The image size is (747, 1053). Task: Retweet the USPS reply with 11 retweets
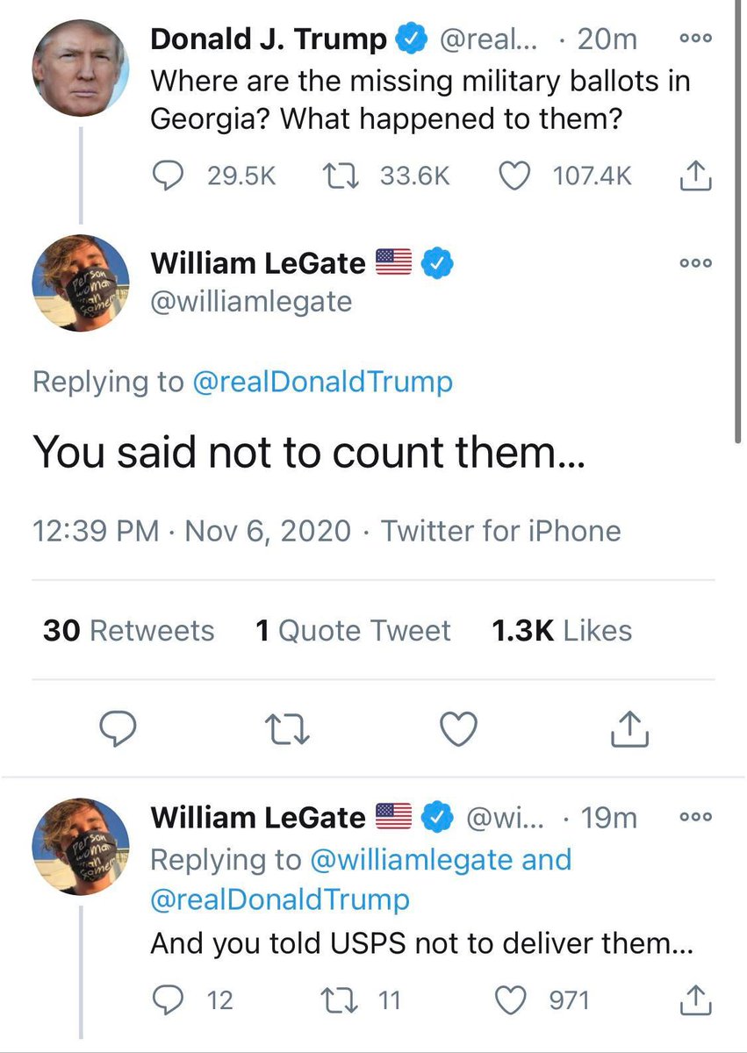(334, 999)
